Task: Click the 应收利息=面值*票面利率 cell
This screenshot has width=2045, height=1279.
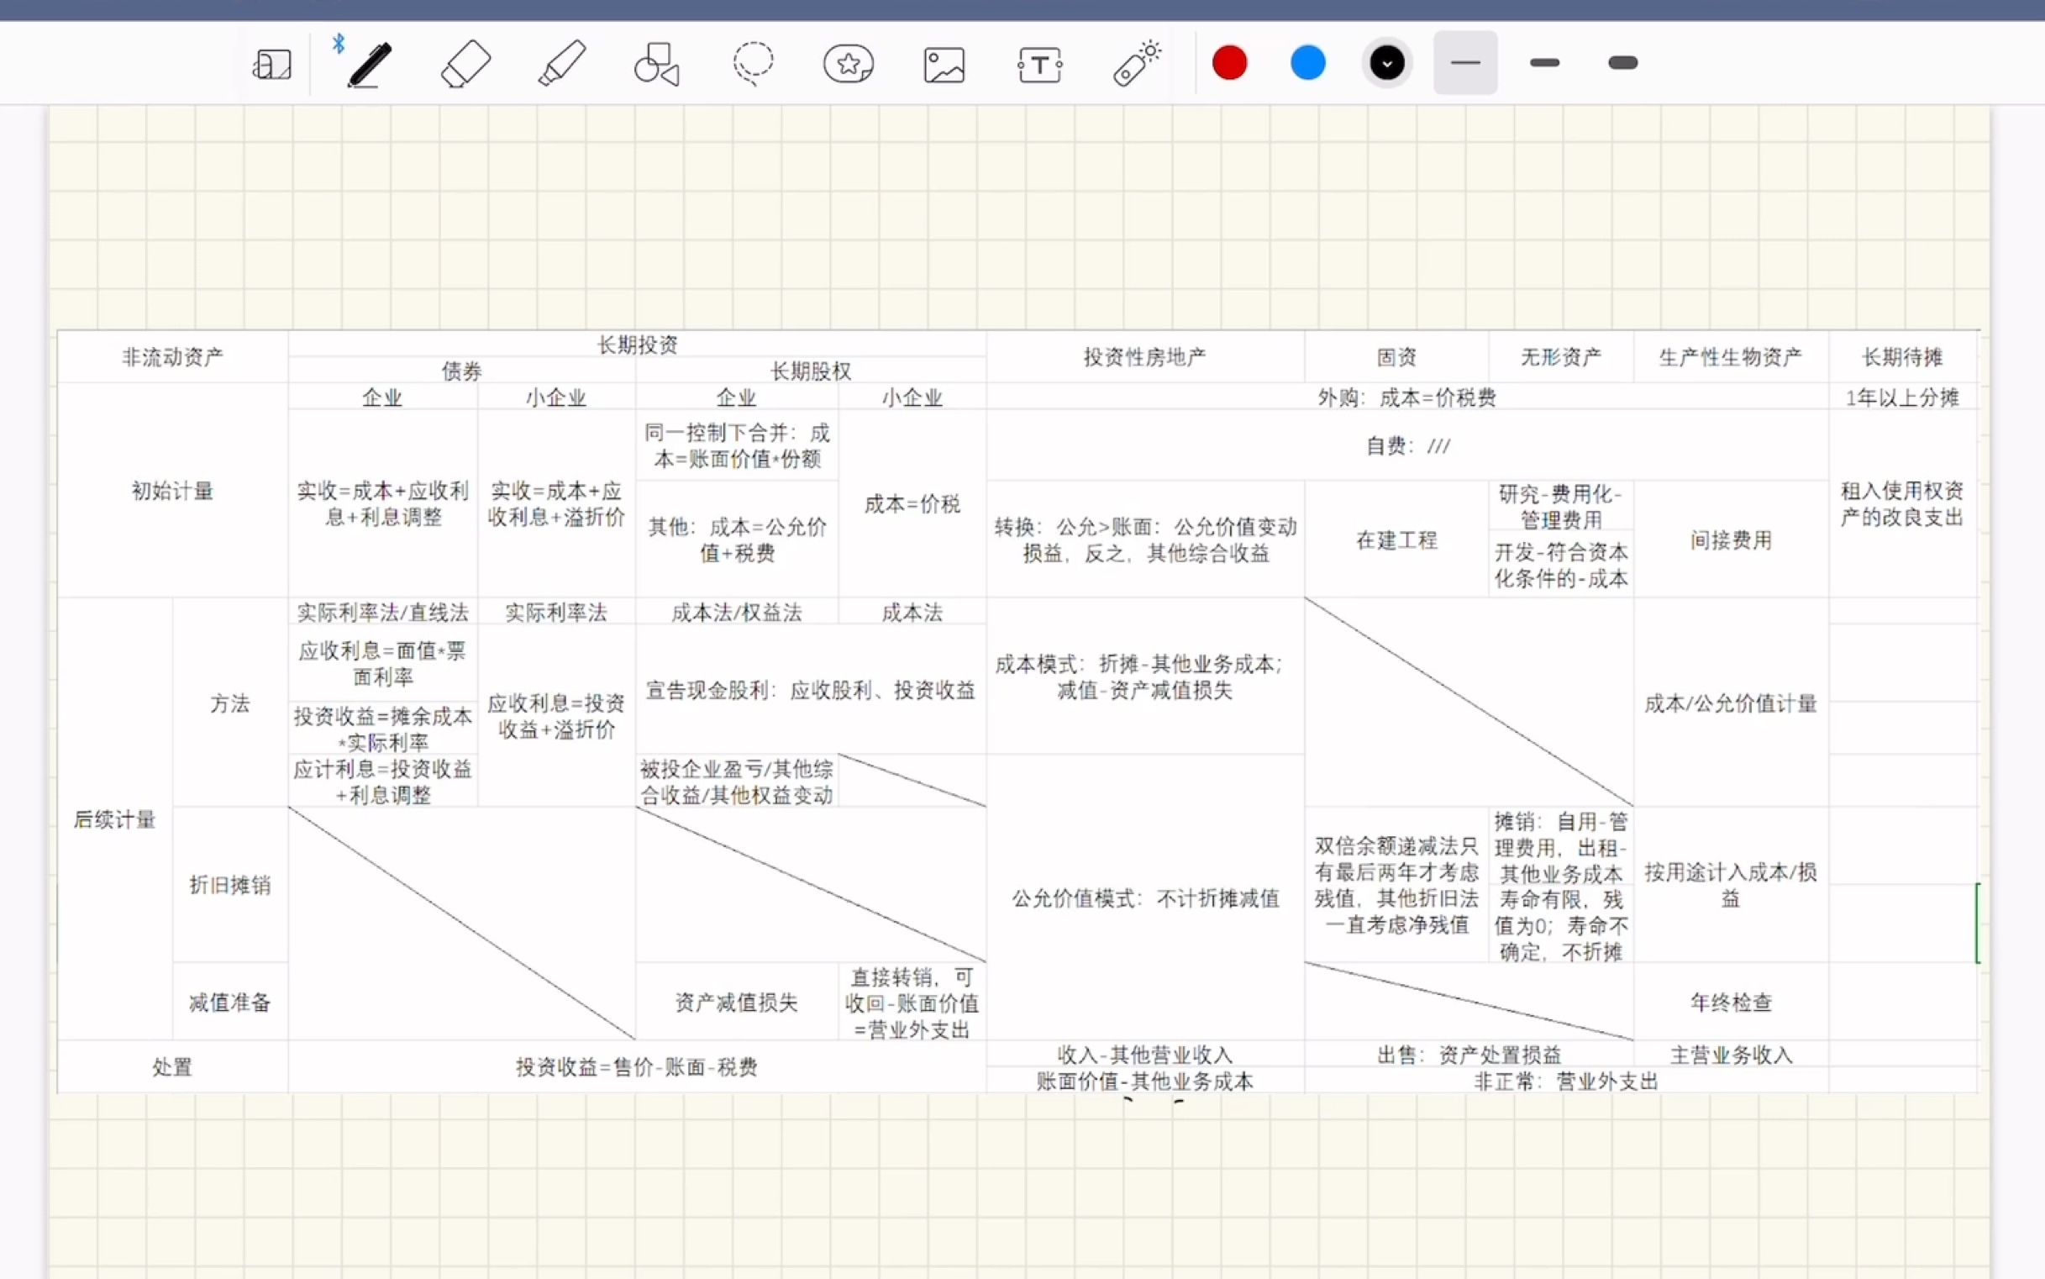Action: (x=383, y=663)
